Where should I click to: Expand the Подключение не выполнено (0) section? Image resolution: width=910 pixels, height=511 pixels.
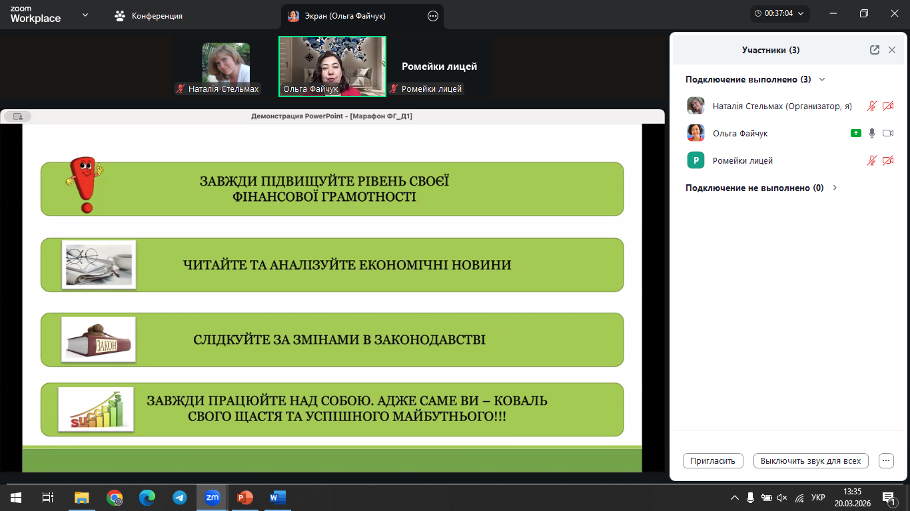pyautogui.click(x=835, y=188)
